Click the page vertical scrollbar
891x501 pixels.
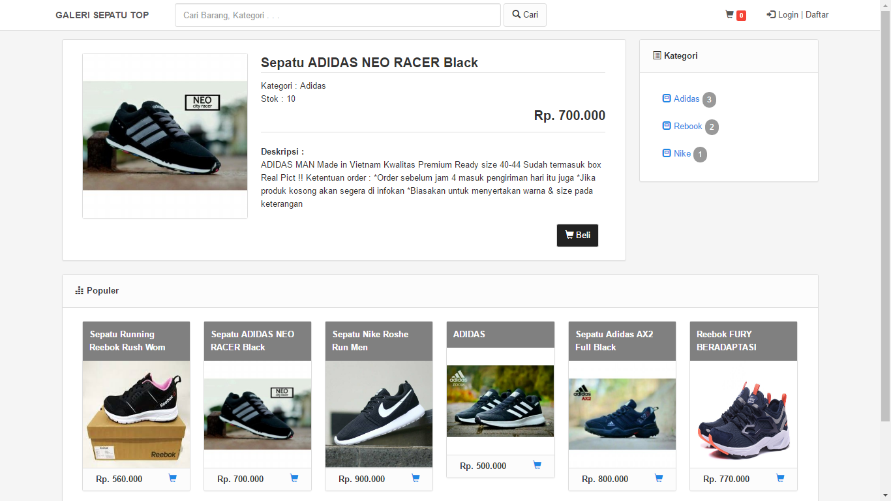tap(885, 222)
